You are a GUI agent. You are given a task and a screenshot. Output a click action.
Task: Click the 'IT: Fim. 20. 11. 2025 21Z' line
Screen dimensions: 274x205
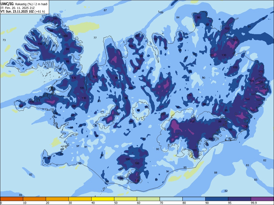click(18, 8)
